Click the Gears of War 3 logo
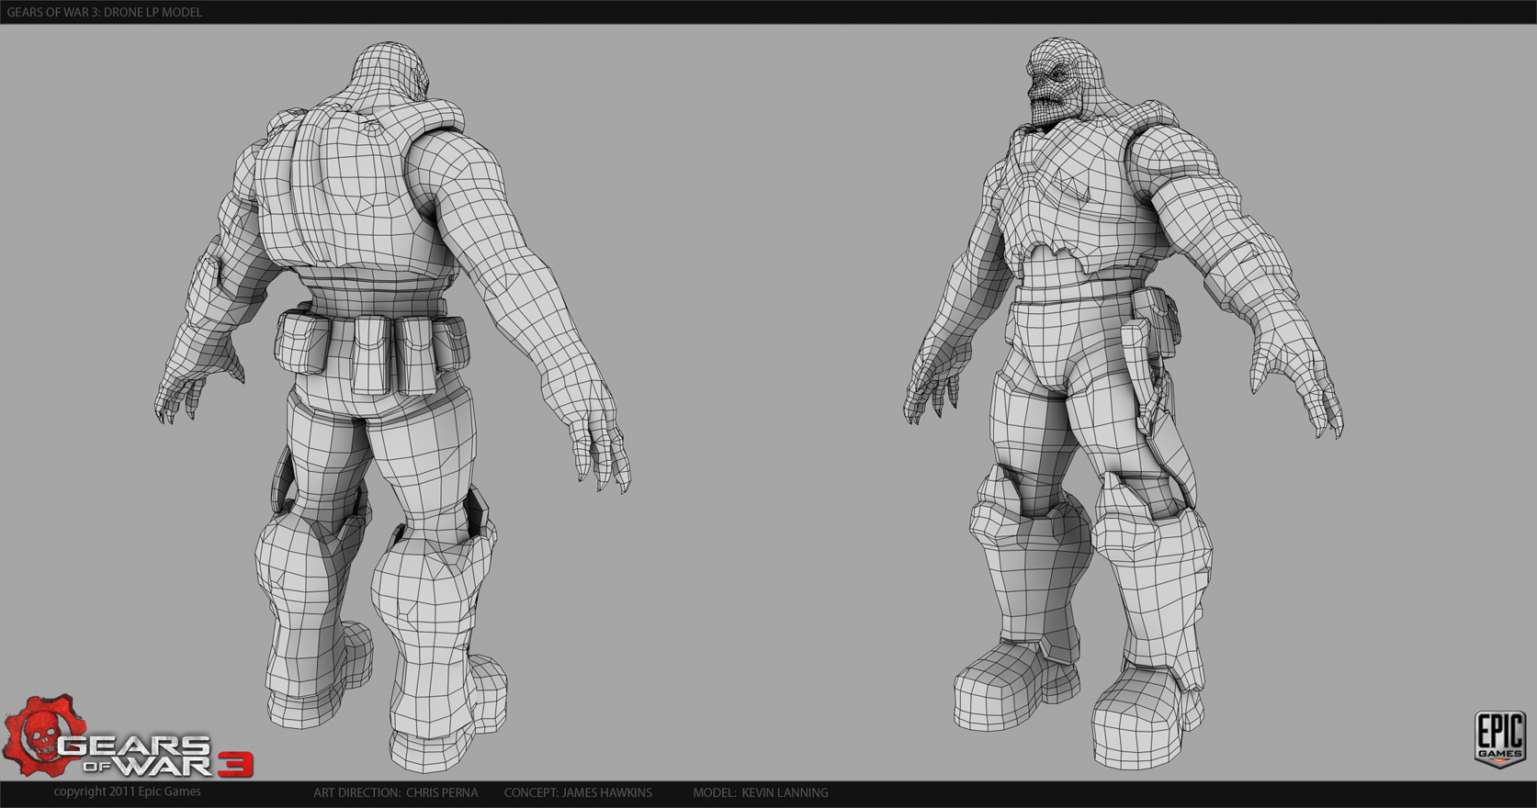This screenshot has height=808, width=1537. (127, 737)
